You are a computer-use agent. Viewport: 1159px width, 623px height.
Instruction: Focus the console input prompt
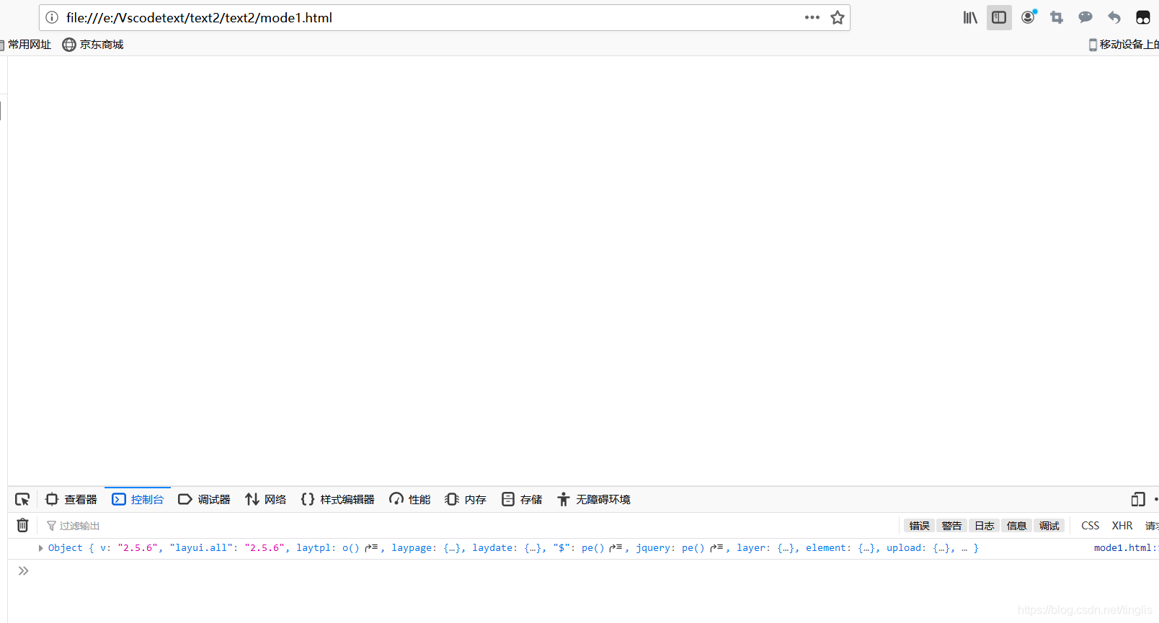coord(591,571)
